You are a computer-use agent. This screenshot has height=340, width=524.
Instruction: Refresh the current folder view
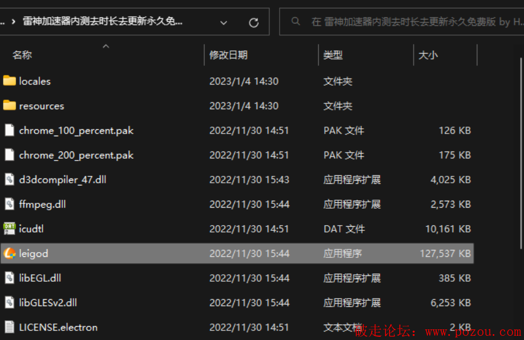coord(254,22)
